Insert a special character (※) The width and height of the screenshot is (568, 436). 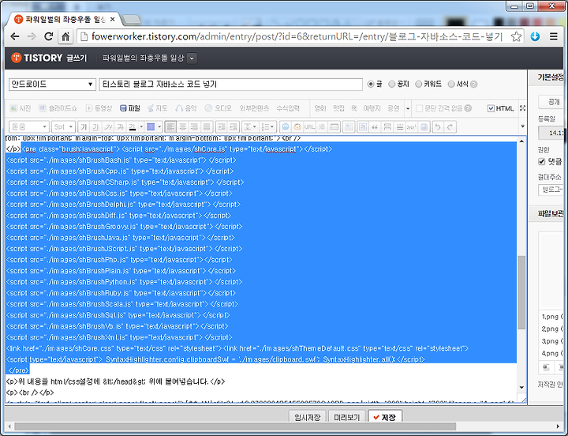pyautogui.click(x=322, y=127)
